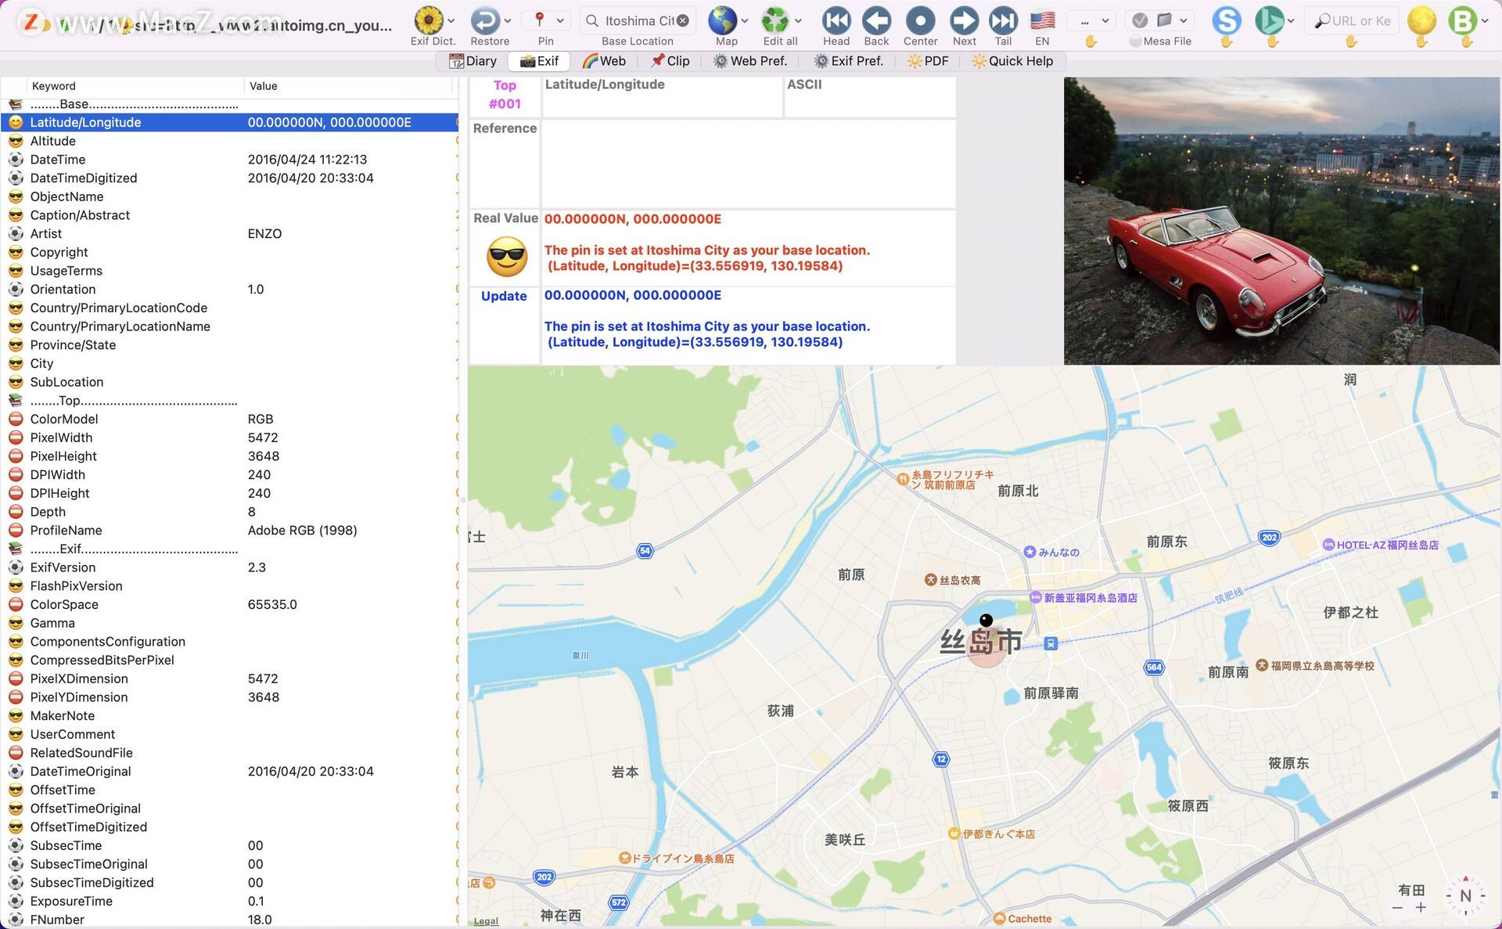The height and width of the screenshot is (929, 1502).
Task: Expand the ellipsis dropdown in toolbar
Action: point(1094,21)
